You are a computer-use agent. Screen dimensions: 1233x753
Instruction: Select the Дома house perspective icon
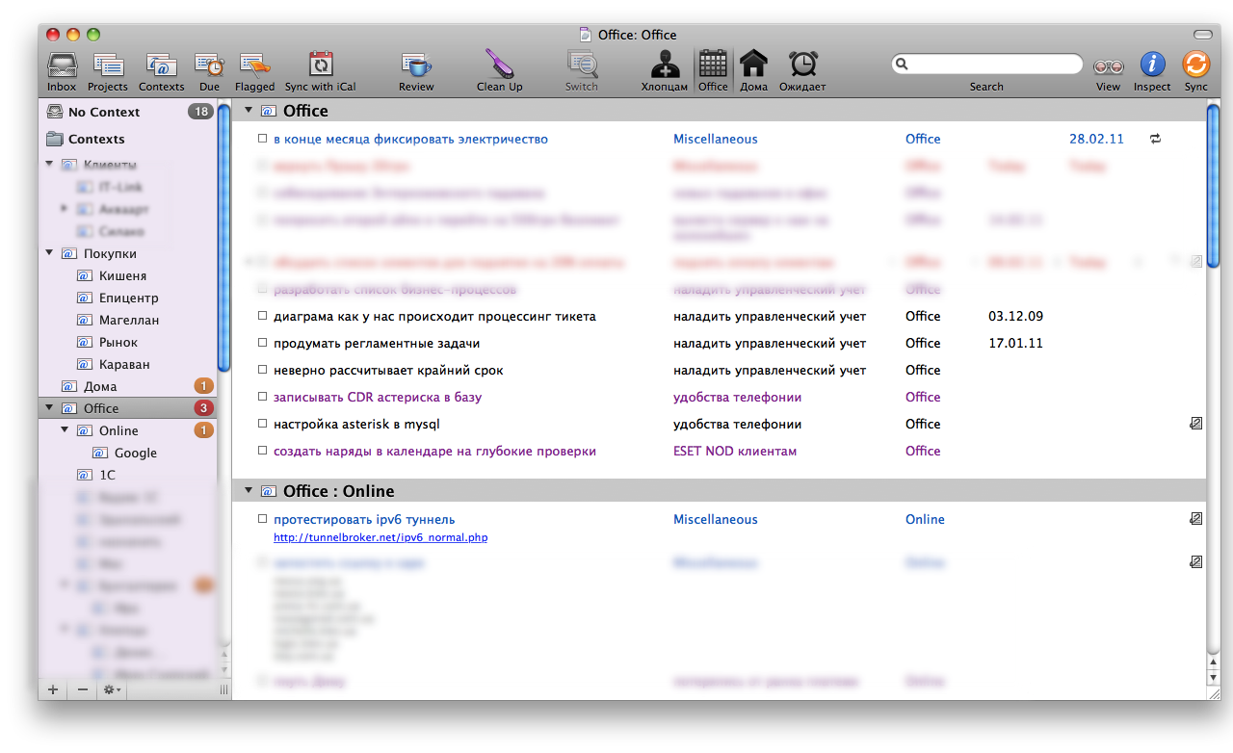click(x=753, y=65)
